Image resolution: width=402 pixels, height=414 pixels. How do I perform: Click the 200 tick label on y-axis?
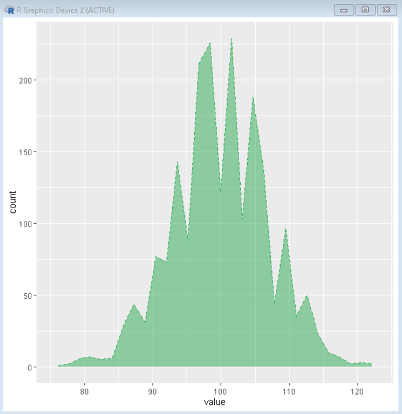pos(25,80)
